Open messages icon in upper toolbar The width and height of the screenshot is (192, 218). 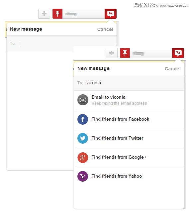tap(111, 14)
